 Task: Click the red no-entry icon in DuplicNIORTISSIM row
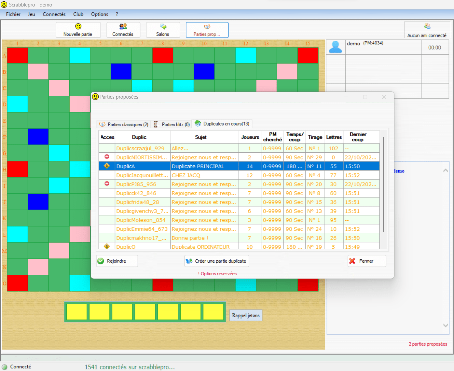point(107,157)
